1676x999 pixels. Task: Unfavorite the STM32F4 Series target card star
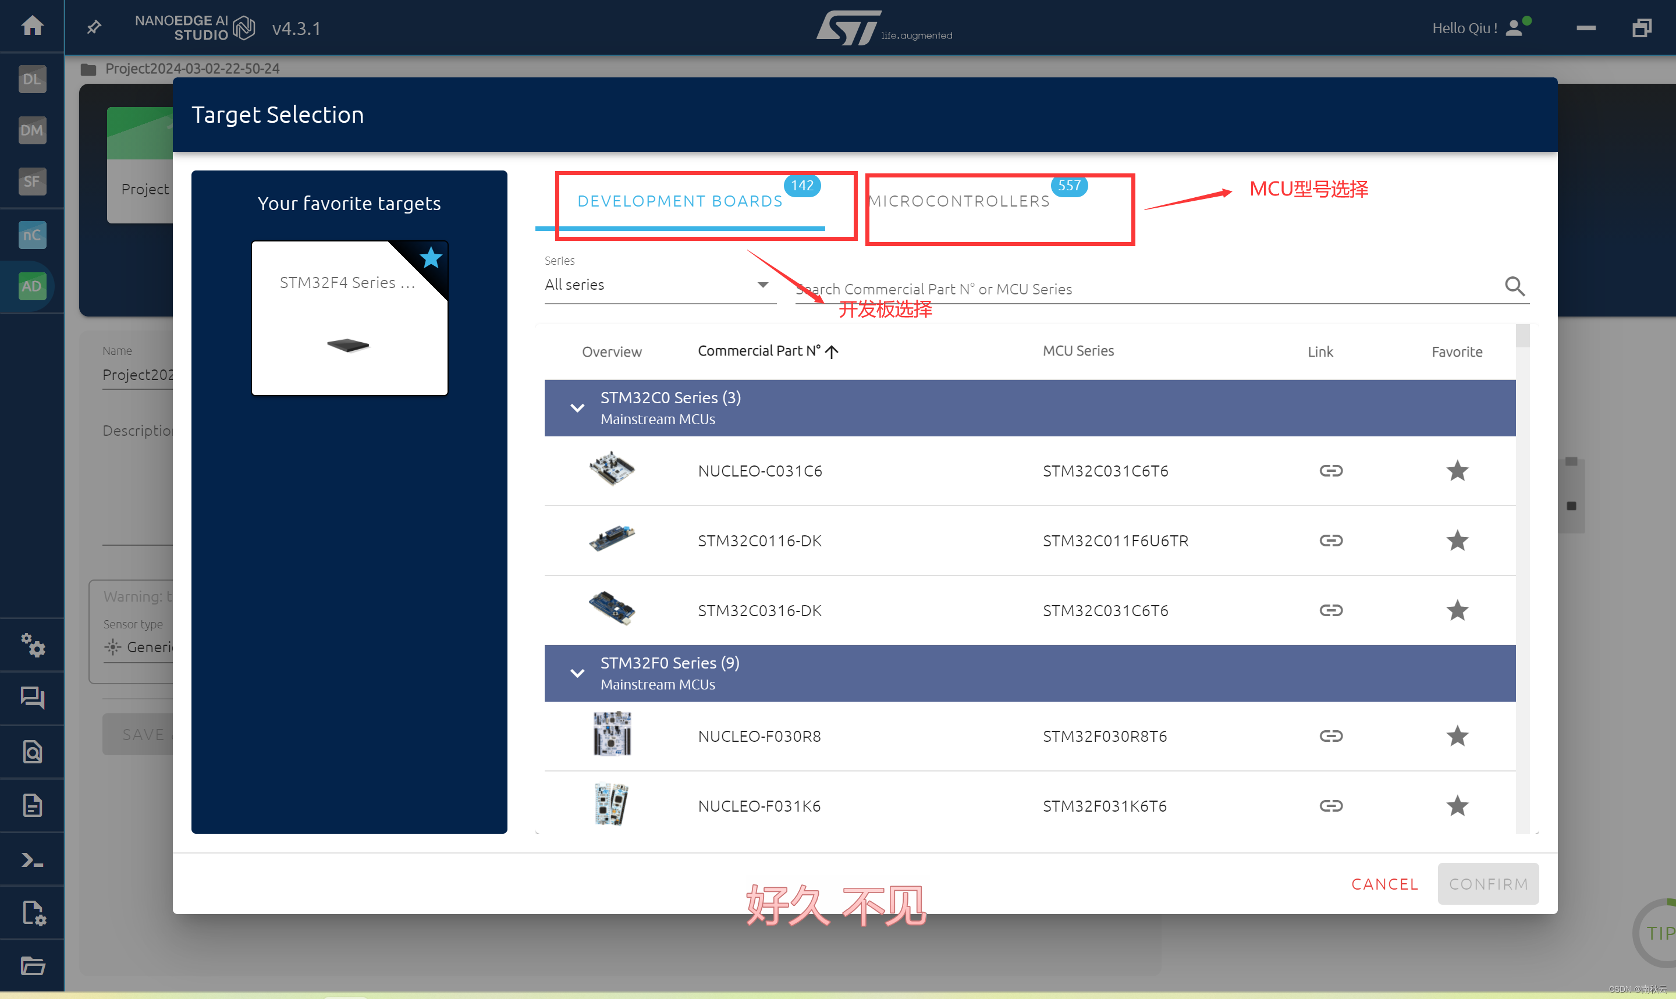[x=431, y=258]
